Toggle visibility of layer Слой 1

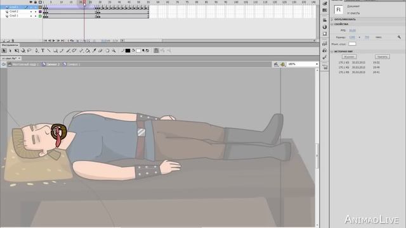point(31,16)
